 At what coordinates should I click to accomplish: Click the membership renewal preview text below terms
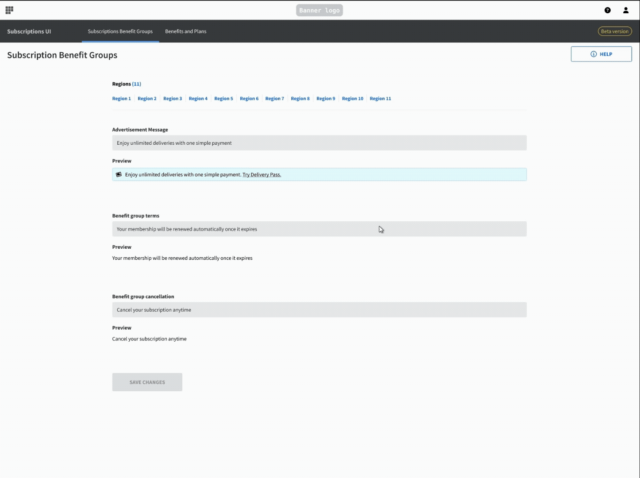coord(182,258)
